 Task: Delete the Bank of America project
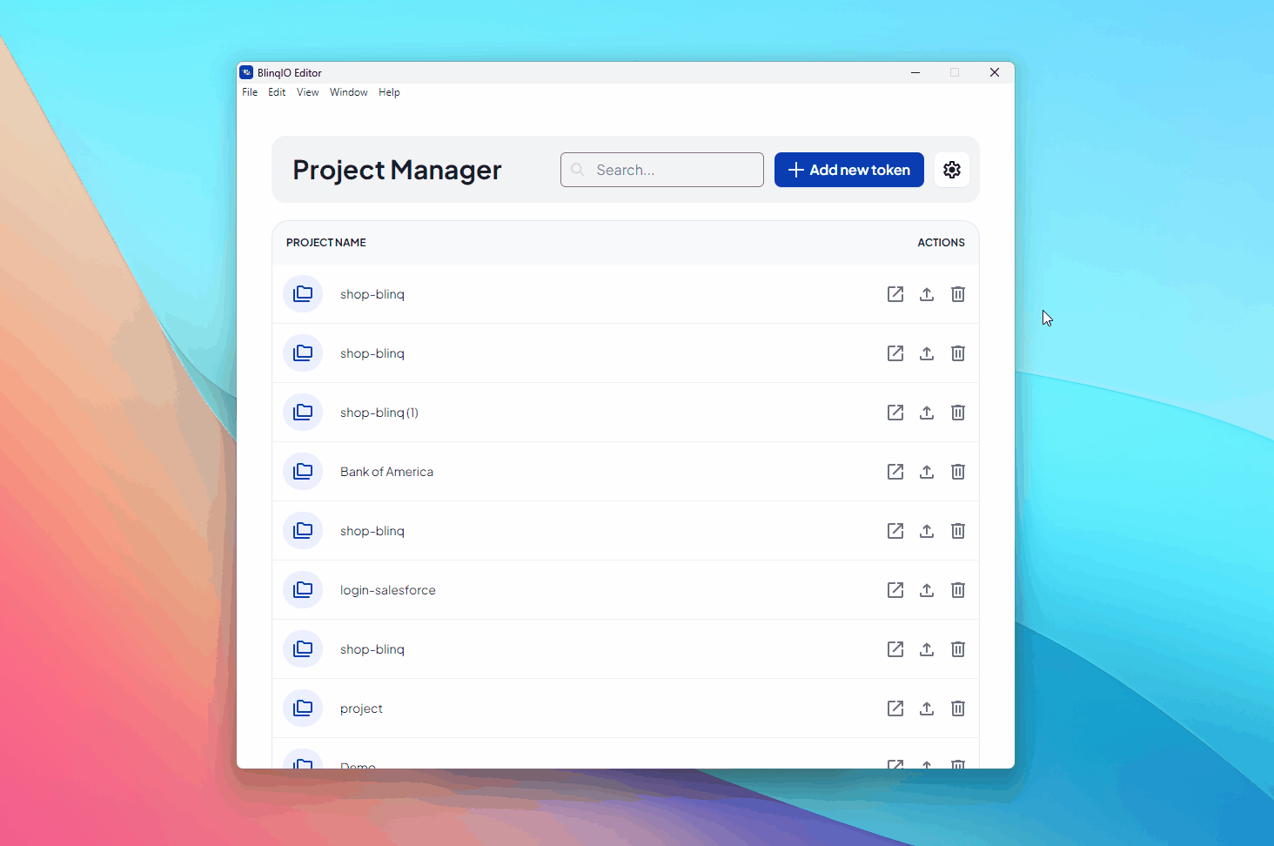coord(958,472)
